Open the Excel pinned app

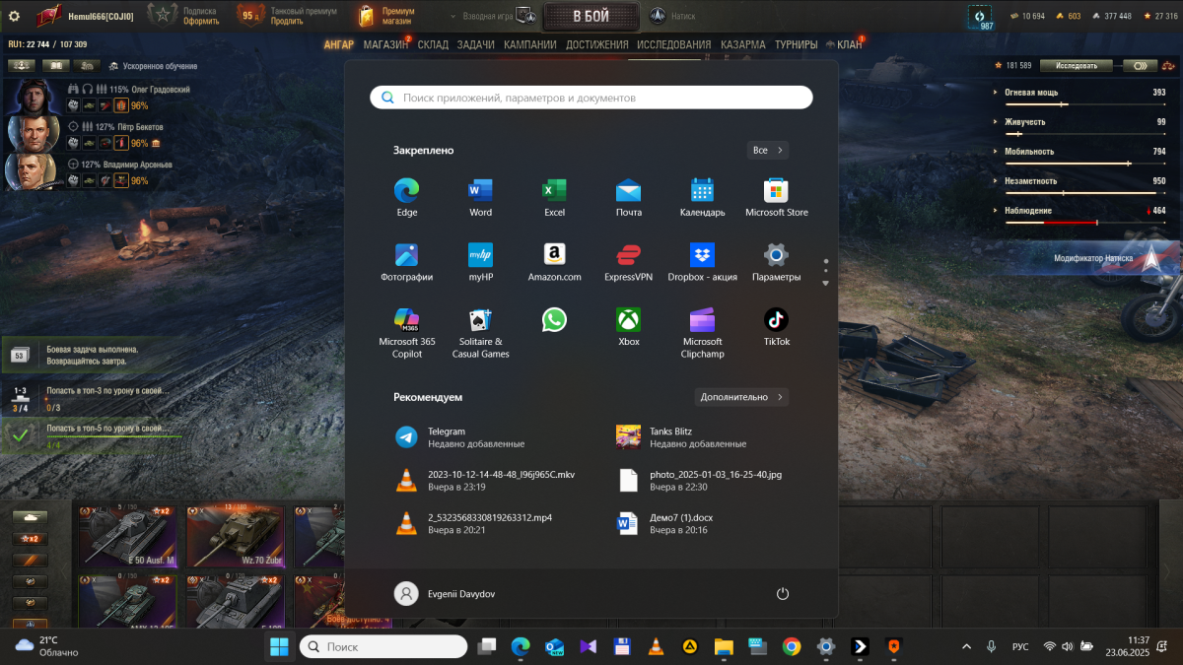[x=554, y=191]
